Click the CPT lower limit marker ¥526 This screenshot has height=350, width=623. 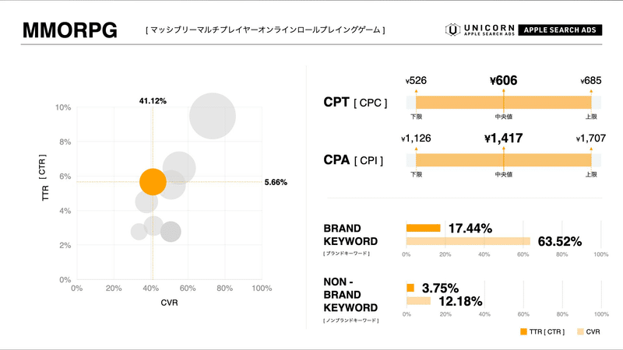[x=416, y=81]
